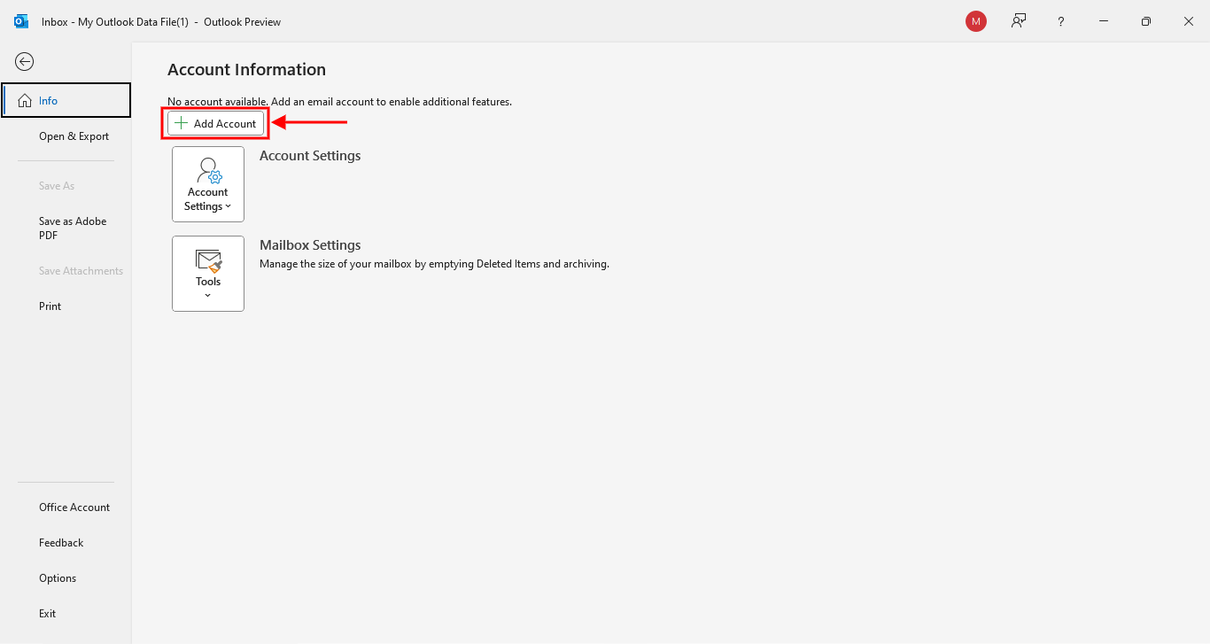Click the Add Account button
The height and width of the screenshot is (644, 1210).
[215, 124]
